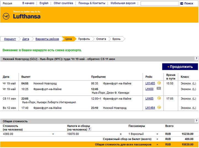Click fare value 4360.00
199x148 pixels.
pos(8,134)
